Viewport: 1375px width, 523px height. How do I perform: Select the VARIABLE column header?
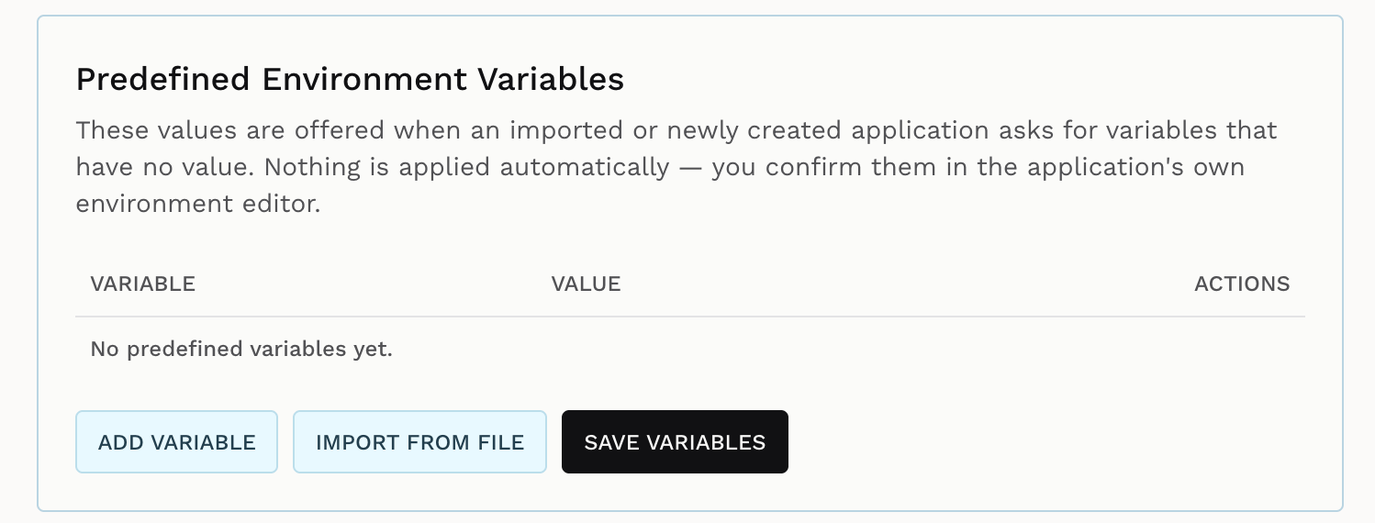click(x=143, y=284)
